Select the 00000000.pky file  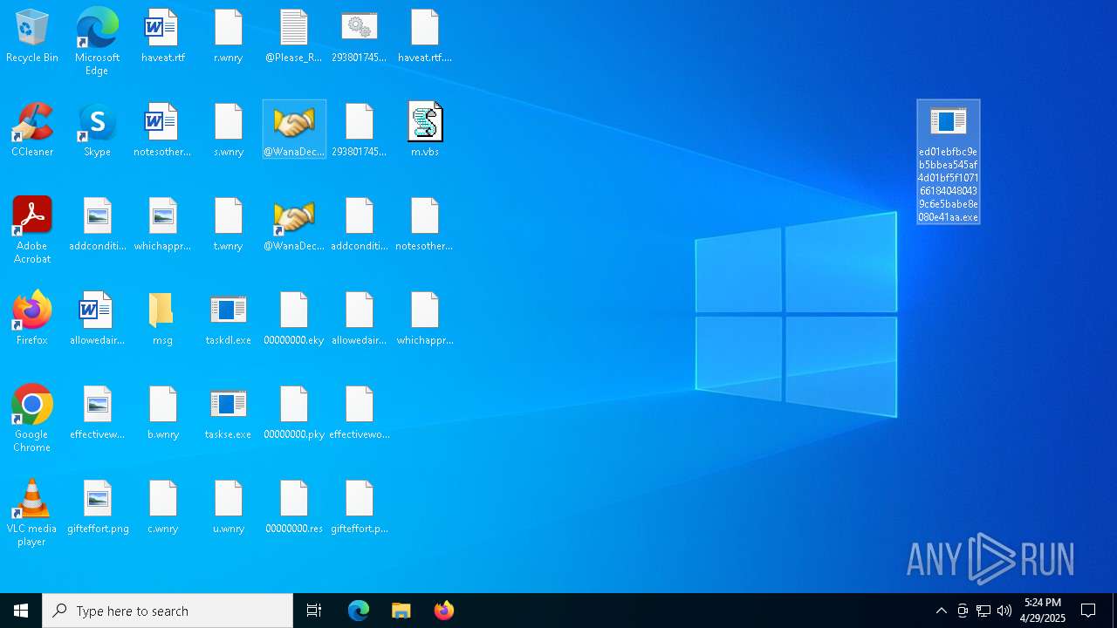[294, 413]
